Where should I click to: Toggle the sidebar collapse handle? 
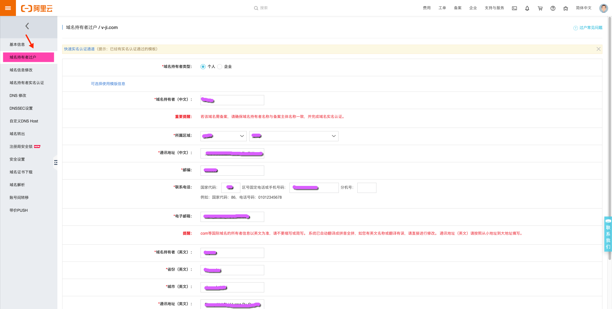coord(55,163)
